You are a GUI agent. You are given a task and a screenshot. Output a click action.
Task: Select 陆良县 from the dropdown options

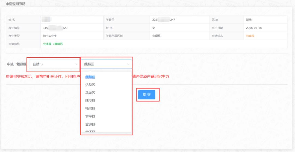90,101
